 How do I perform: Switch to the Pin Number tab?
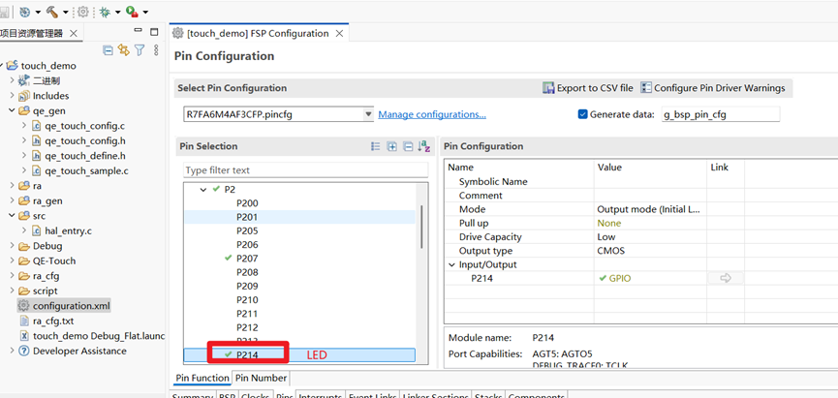coord(262,378)
